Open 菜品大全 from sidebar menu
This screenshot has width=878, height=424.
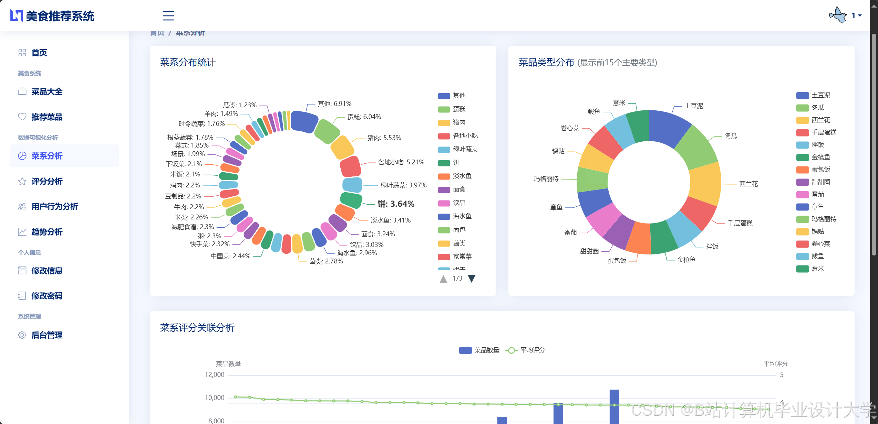[47, 91]
